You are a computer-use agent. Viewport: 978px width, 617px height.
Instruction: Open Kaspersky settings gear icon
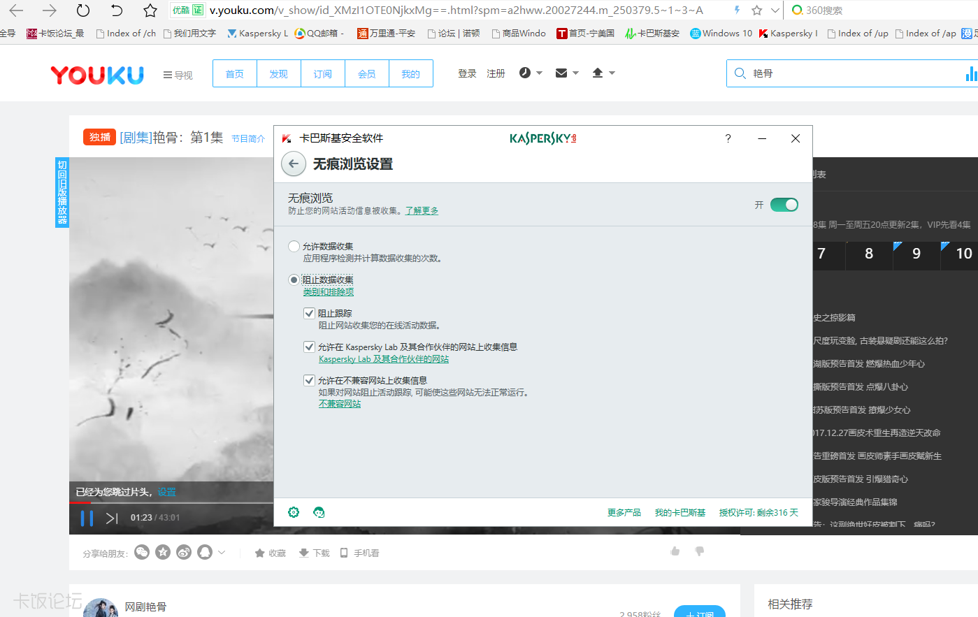pos(294,512)
